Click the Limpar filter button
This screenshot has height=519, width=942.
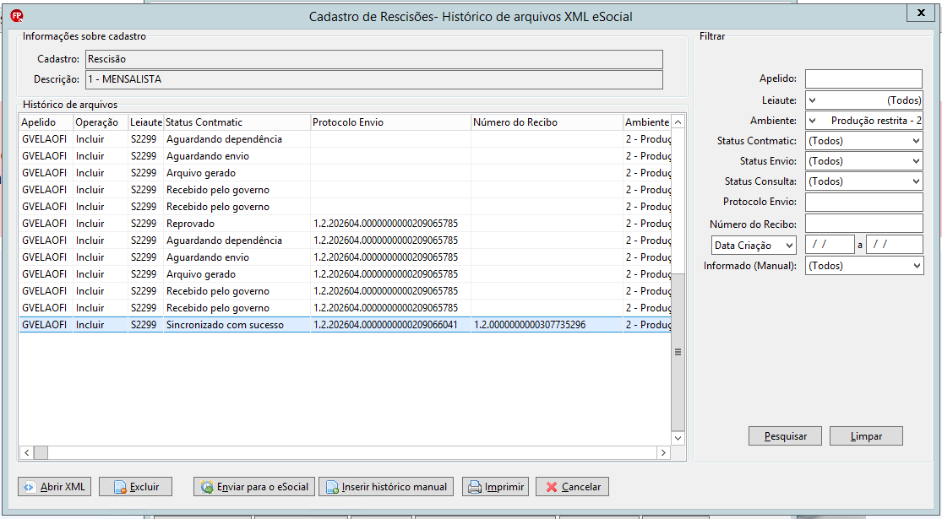[x=866, y=436]
